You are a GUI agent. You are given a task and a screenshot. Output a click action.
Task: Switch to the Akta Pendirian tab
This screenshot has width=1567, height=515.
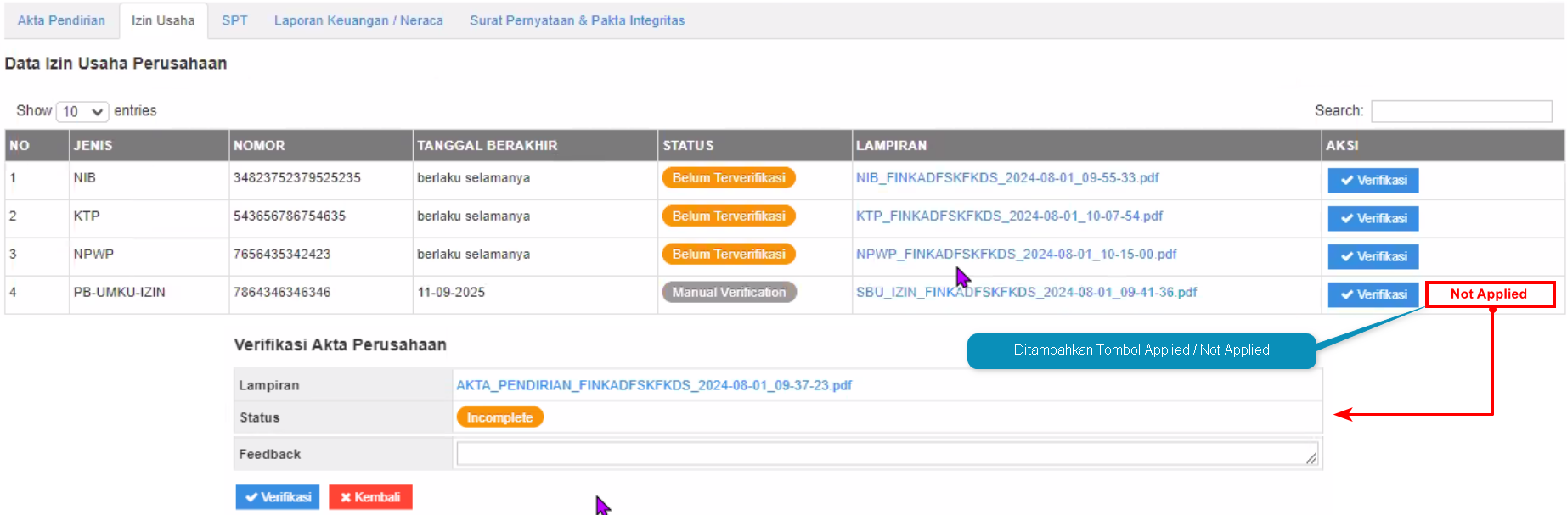click(x=61, y=20)
